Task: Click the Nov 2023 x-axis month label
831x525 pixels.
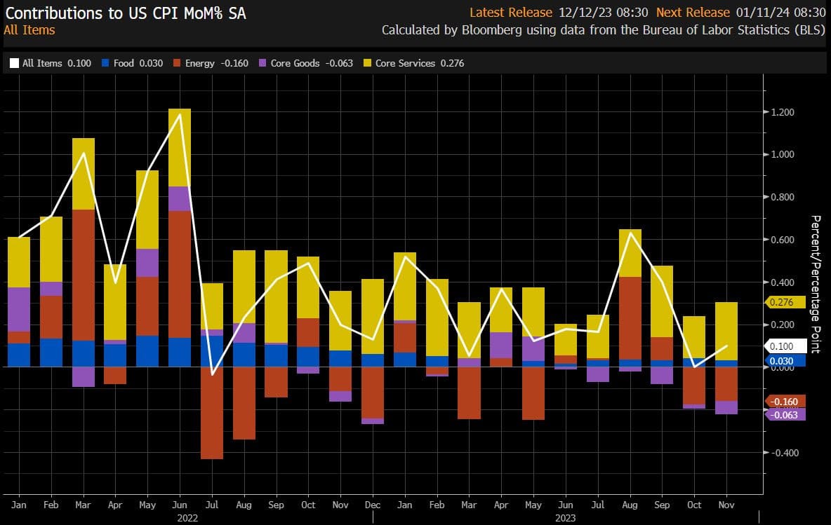Action: point(726,505)
